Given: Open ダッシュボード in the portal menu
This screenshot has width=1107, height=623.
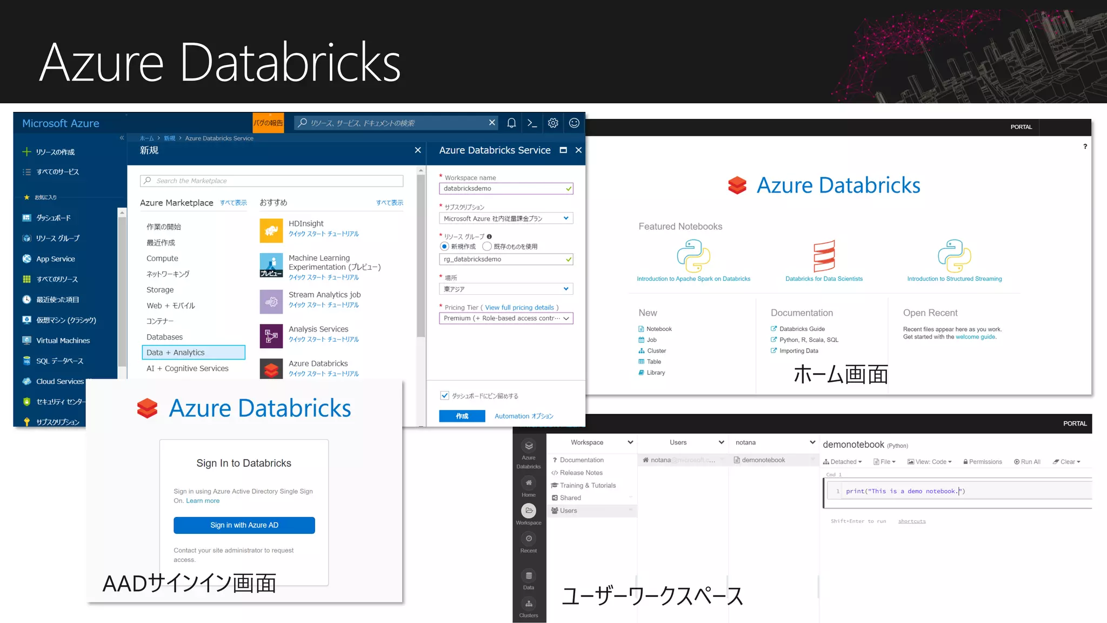Looking at the screenshot, I should [x=54, y=218].
